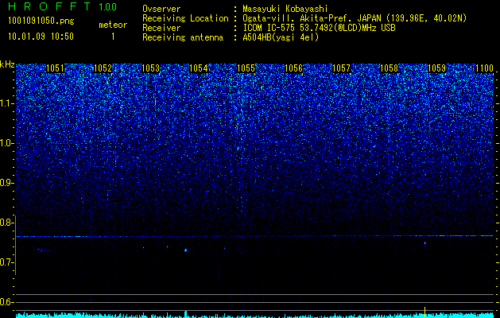Click the 1056 time marker
500x318 pixels.
(293, 68)
